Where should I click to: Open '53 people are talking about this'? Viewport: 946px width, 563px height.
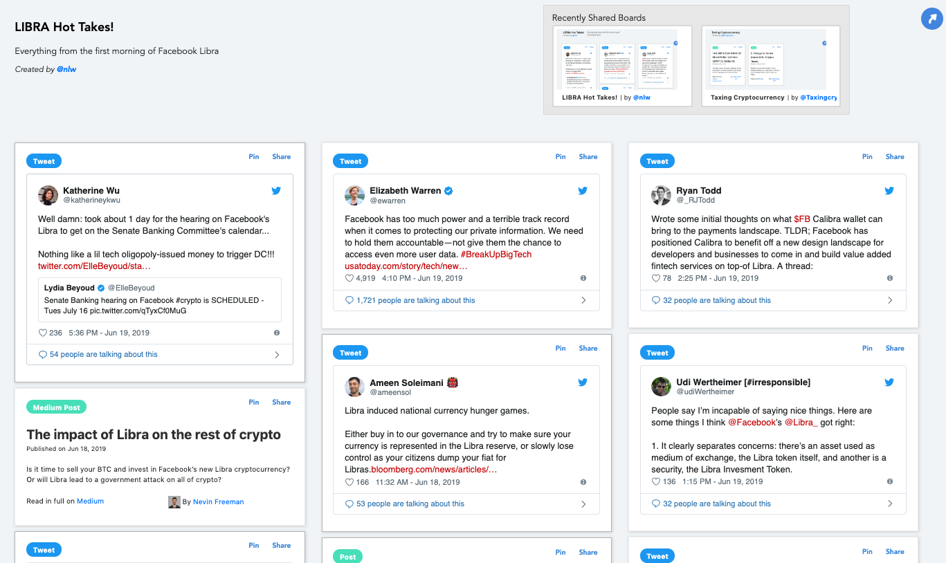point(410,504)
